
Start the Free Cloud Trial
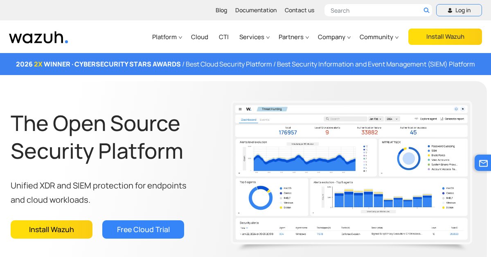coord(143,229)
